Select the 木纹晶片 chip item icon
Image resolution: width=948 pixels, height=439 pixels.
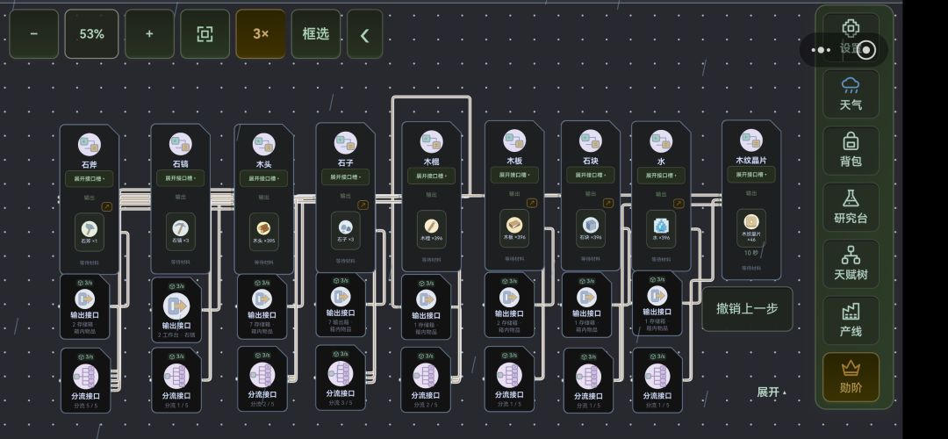tap(750, 221)
